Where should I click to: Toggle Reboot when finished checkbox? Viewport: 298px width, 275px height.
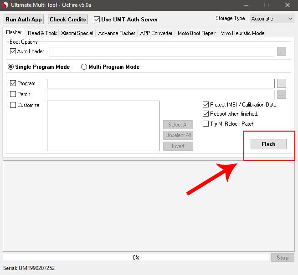206,114
